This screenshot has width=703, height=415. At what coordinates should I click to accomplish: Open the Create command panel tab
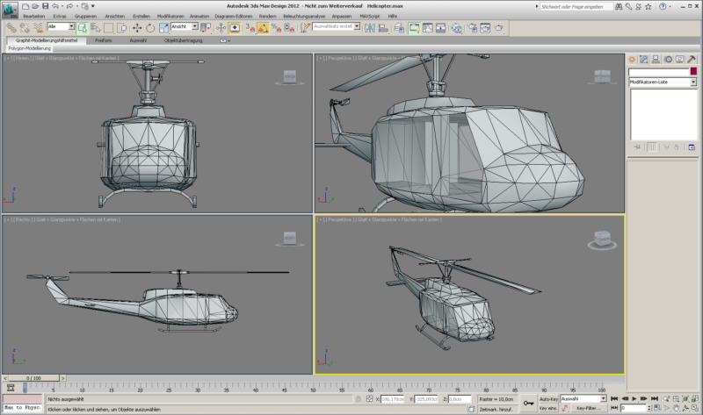(x=632, y=60)
